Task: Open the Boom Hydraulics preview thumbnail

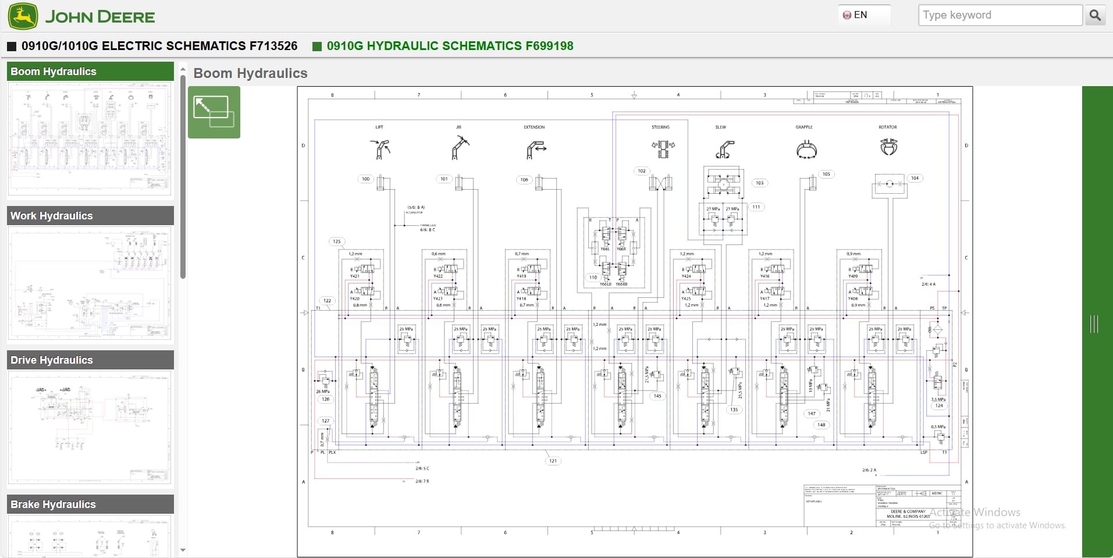Action: pyautogui.click(x=89, y=140)
